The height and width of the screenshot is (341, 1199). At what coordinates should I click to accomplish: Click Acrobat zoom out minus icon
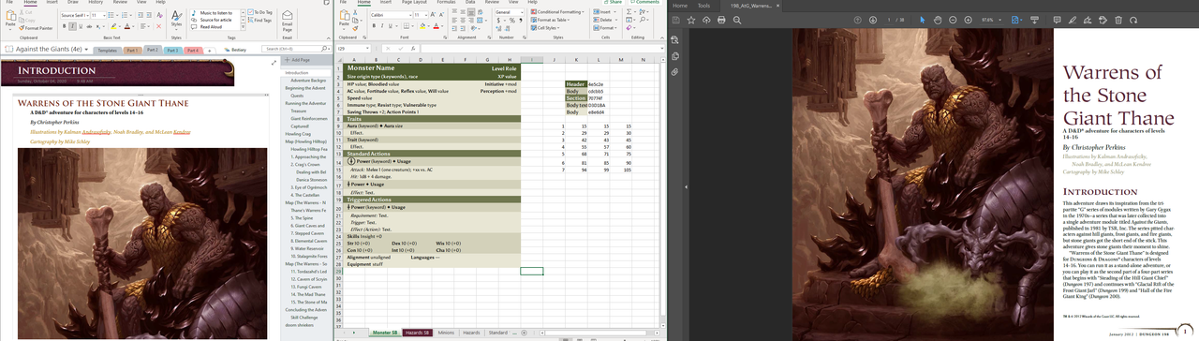coord(953,20)
